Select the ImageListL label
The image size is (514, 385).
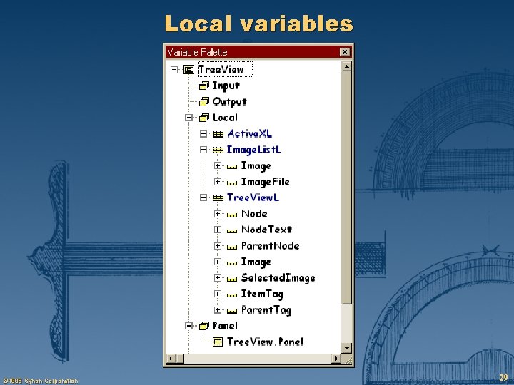(254, 150)
